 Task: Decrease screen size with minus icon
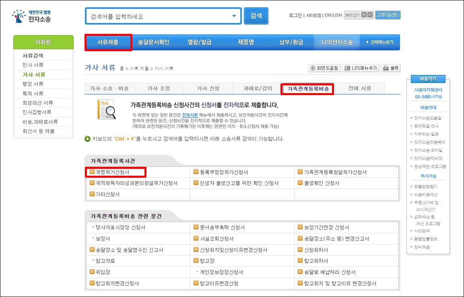[x=370, y=15]
